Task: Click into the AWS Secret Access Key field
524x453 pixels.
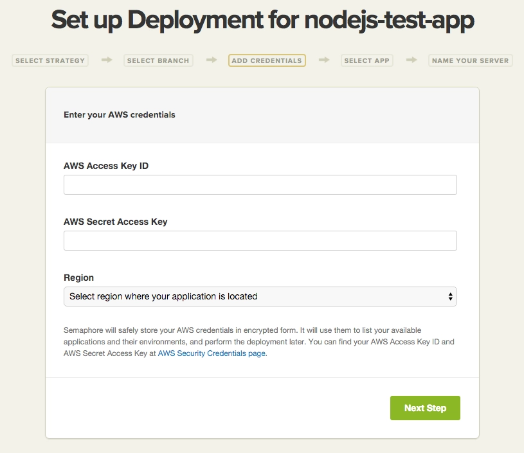Action: pos(260,241)
